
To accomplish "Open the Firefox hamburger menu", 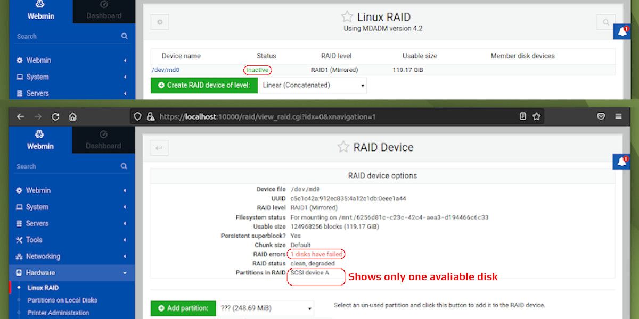I will tap(618, 116).
